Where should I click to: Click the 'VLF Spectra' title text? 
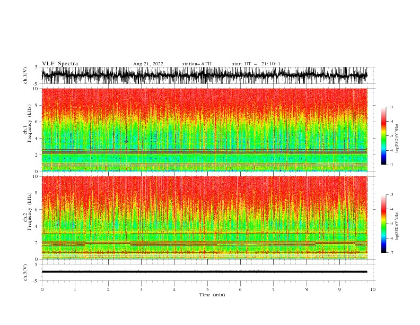(x=60, y=64)
